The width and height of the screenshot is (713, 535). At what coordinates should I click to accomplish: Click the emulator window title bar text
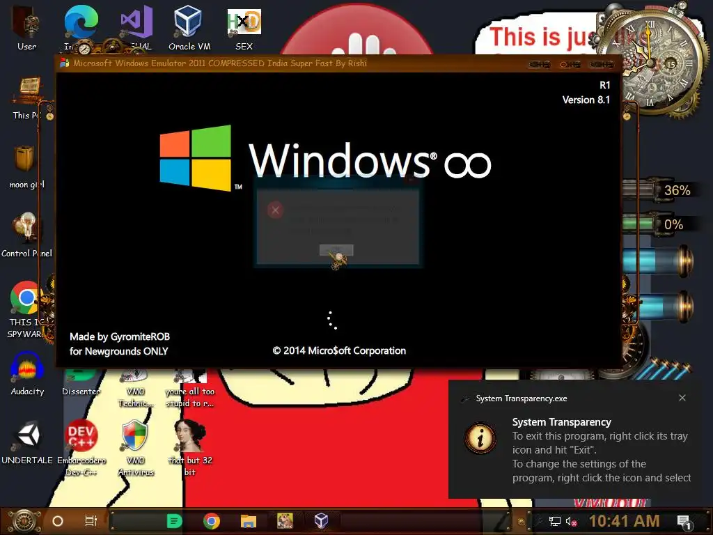[x=220, y=63]
